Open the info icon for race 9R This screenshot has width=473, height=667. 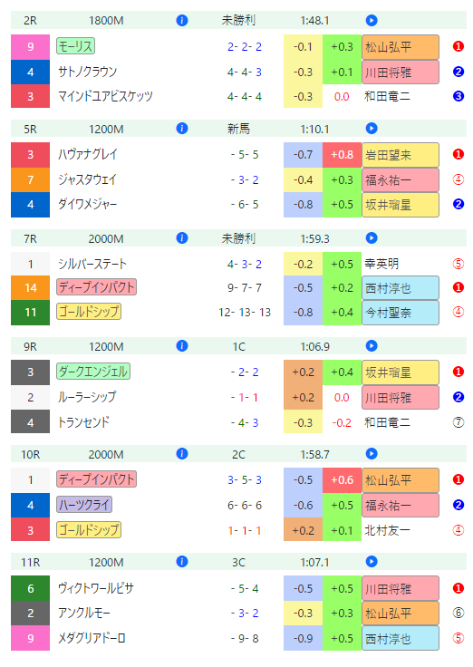(x=182, y=346)
